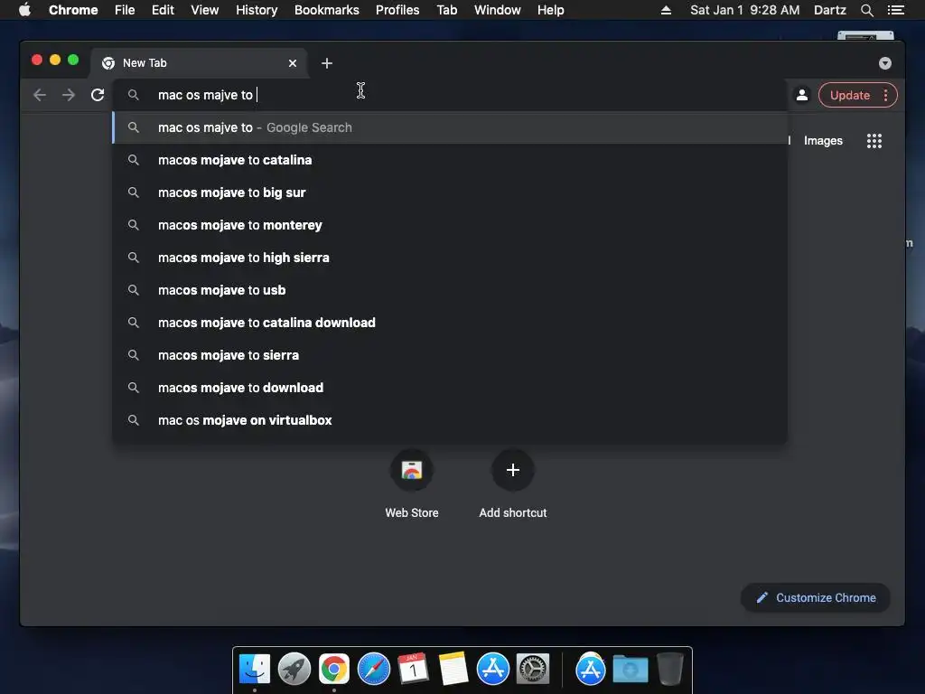Open the tab search dropdown arrow
This screenshot has height=694, width=925.
(885, 63)
